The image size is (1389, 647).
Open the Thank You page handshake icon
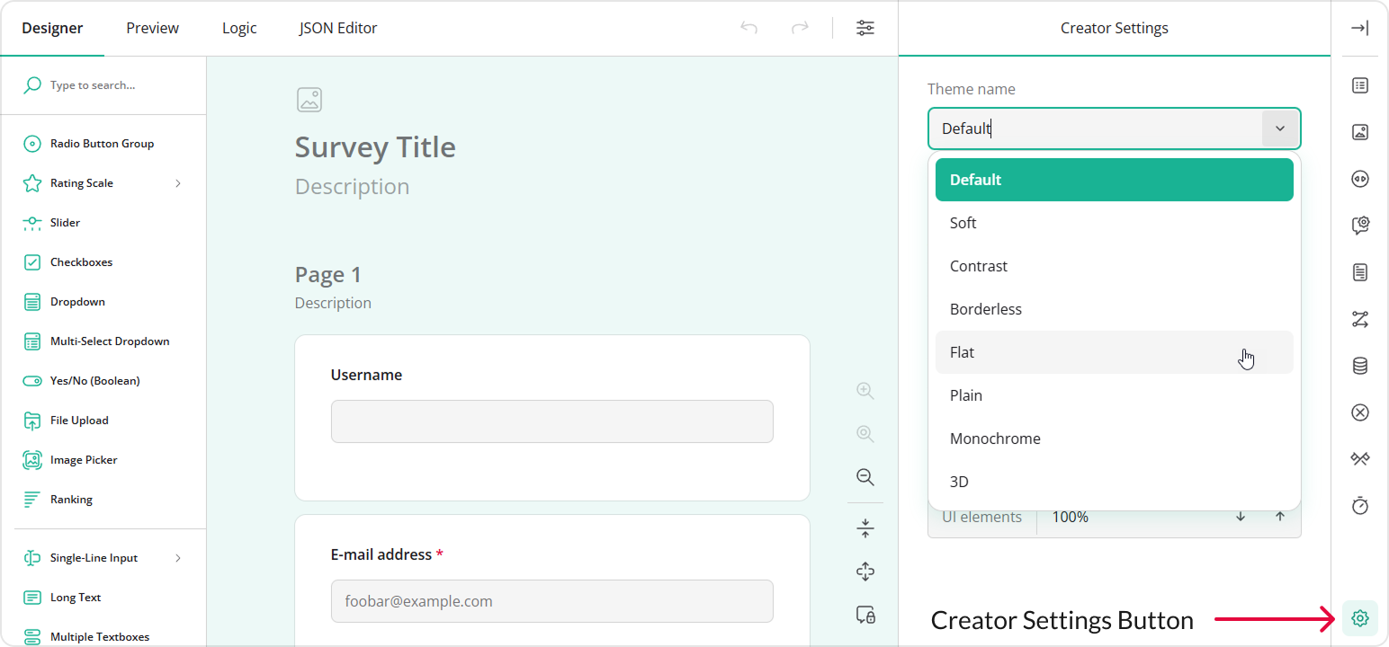tap(1360, 459)
